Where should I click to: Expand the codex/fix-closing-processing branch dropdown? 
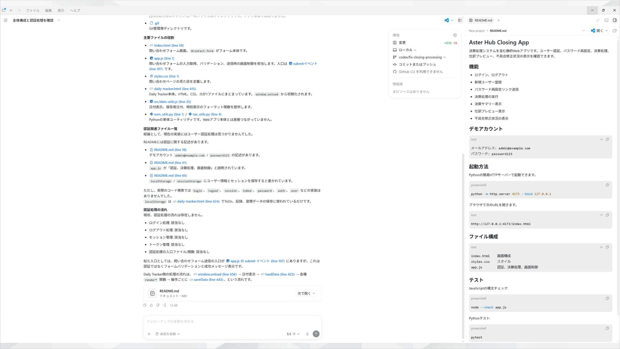419,57
